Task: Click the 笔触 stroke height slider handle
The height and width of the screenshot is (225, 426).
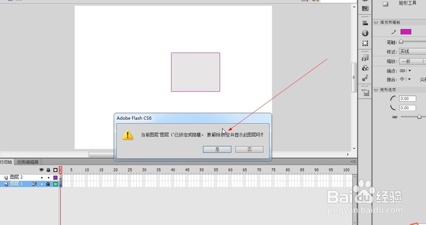Action: 401,41
